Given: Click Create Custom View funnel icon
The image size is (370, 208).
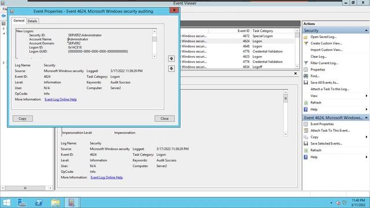Looking at the screenshot, I should click(x=306, y=43).
